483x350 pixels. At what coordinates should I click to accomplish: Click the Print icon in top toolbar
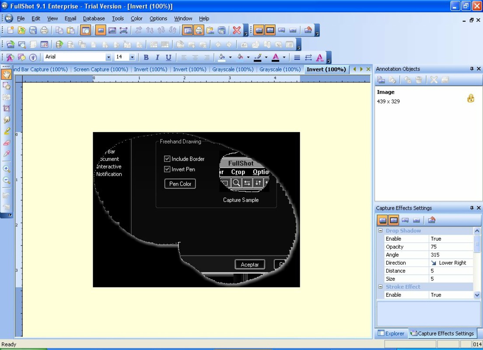(44, 30)
